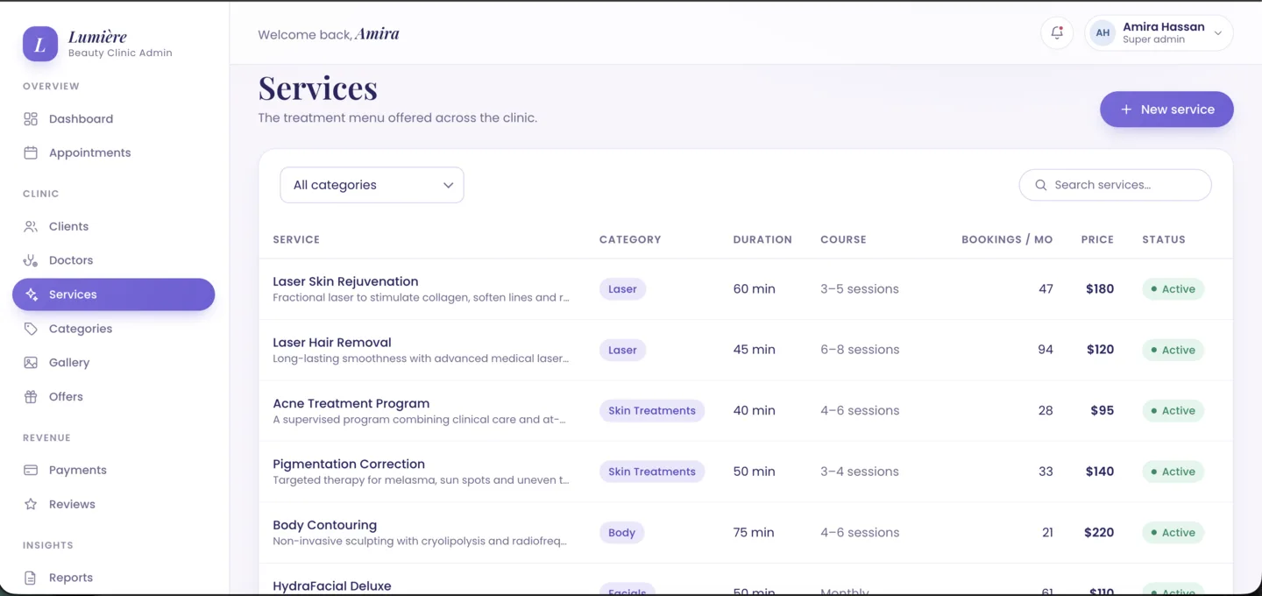The width and height of the screenshot is (1262, 596).
Task: Click the New service button
Action: pos(1166,110)
